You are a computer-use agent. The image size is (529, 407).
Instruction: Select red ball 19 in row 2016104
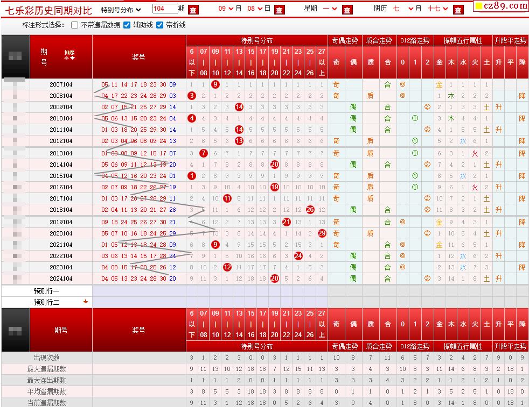click(x=275, y=187)
